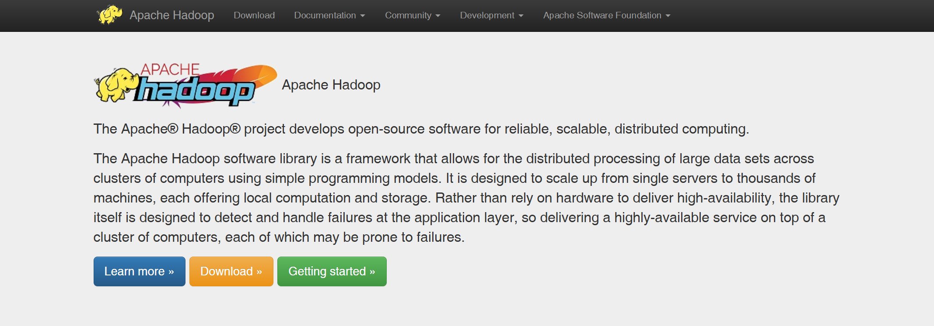Expand the Apache Software Foundation dropdown
This screenshot has height=326, width=934.
coord(607,15)
